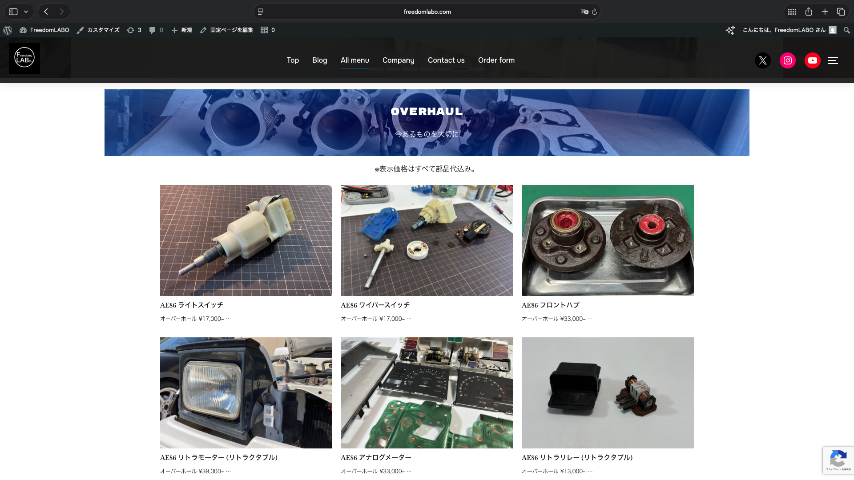Expand the sidebar dropdown chevron

pos(26,12)
